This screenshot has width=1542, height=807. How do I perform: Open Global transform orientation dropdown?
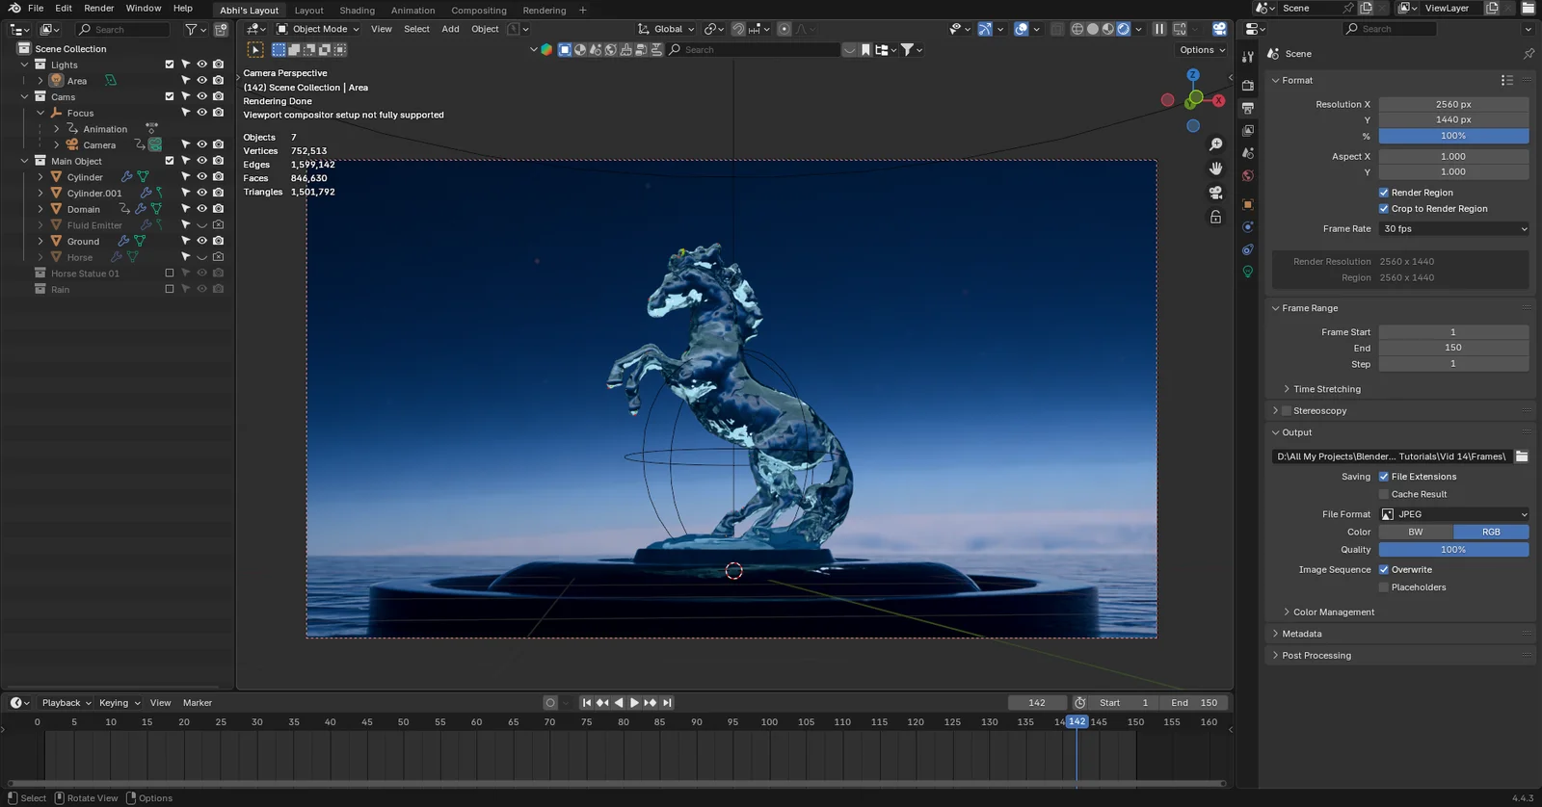coord(667,29)
